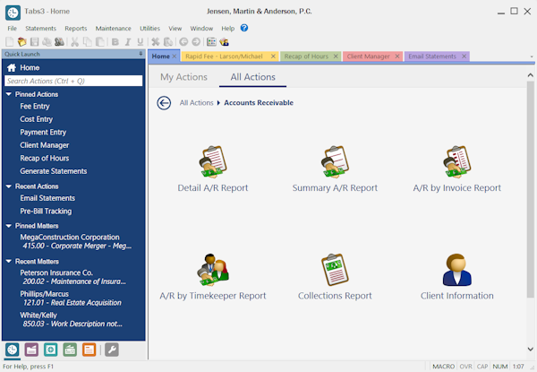Click the All Actions breadcrumb link

pos(196,103)
